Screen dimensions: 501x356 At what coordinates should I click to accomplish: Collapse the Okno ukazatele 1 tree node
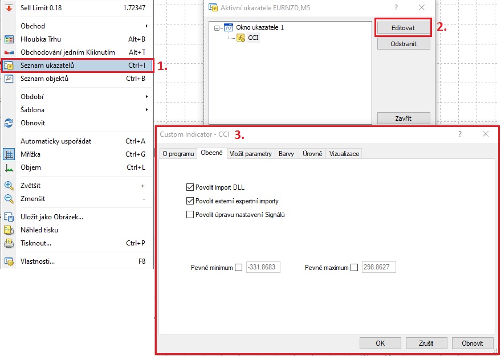click(x=217, y=27)
